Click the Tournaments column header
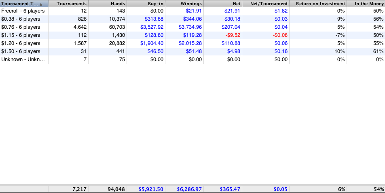The image size is (385, 193). (68, 4)
